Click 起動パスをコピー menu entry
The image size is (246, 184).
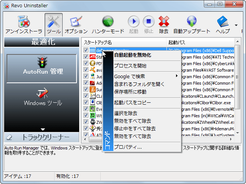click(x=133, y=102)
